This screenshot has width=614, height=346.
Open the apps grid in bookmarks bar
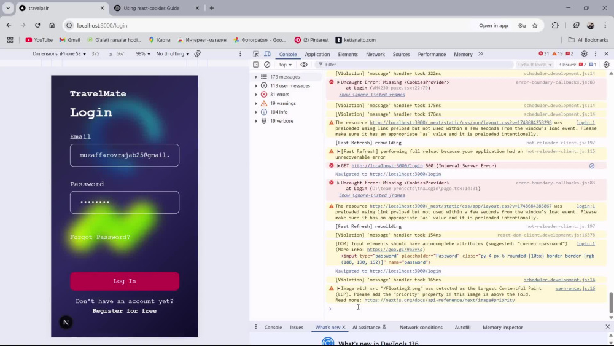tap(10, 40)
